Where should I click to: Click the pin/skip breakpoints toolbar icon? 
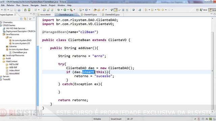pyautogui.click(x=112, y=10)
